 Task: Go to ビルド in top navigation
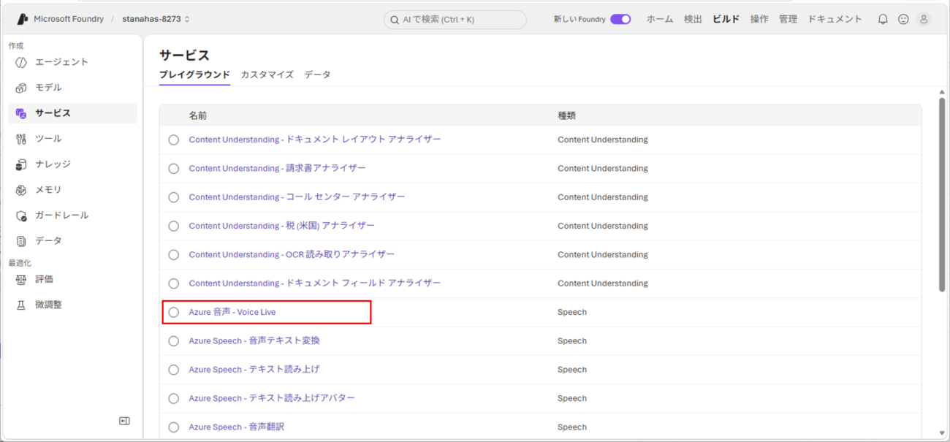tap(726, 19)
